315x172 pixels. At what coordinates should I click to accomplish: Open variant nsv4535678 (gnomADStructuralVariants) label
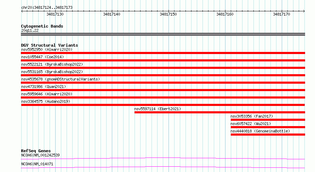point(61,79)
